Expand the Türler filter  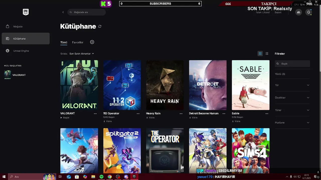point(292,110)
